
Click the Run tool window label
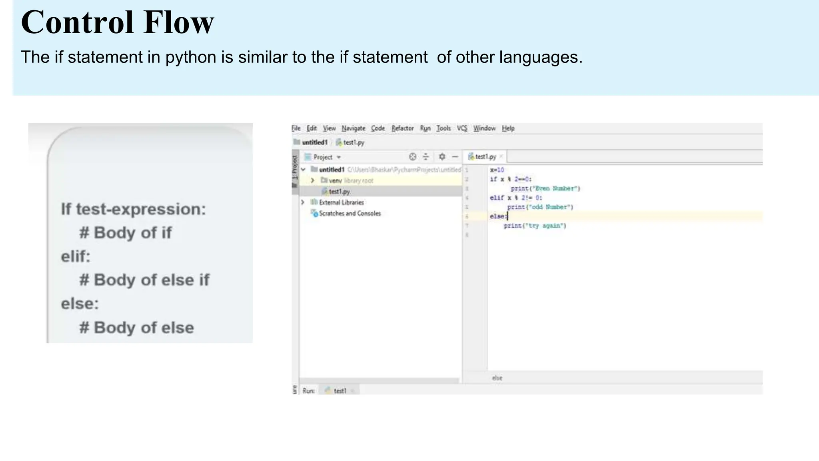click(x=308, y=391)
